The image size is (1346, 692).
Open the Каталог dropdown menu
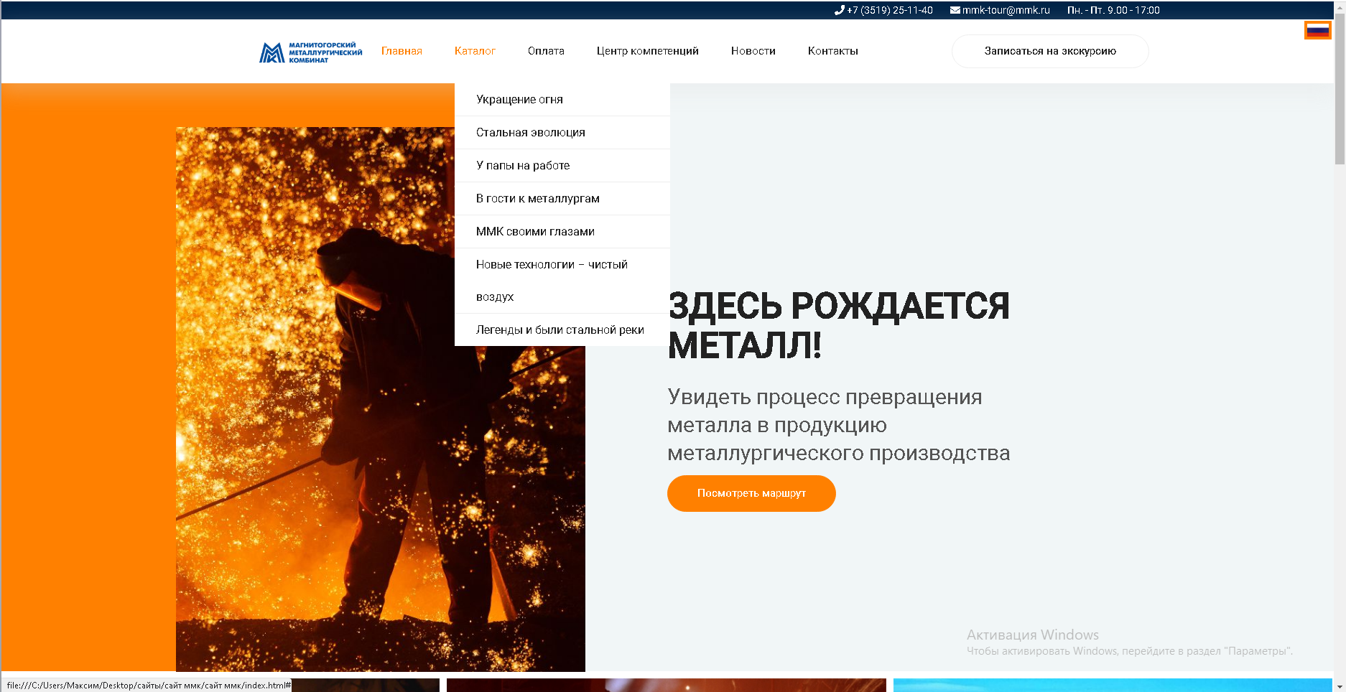tap(475, 51)
